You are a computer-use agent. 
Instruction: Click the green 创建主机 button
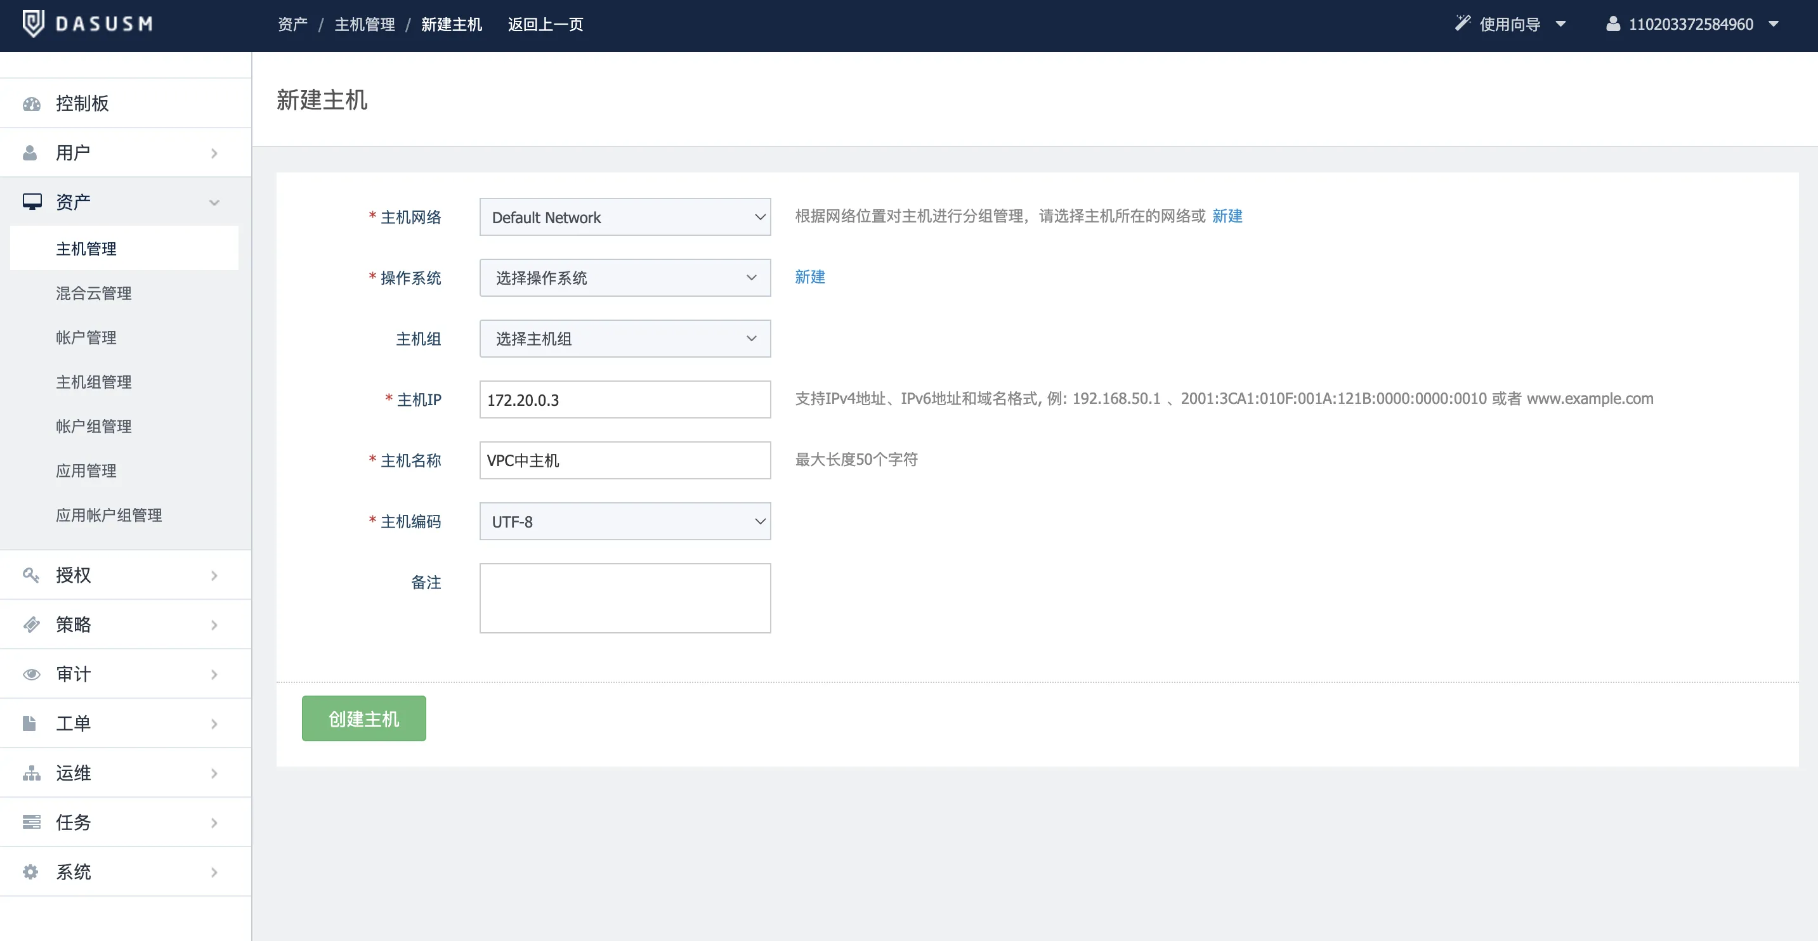(x=363, y=718)
